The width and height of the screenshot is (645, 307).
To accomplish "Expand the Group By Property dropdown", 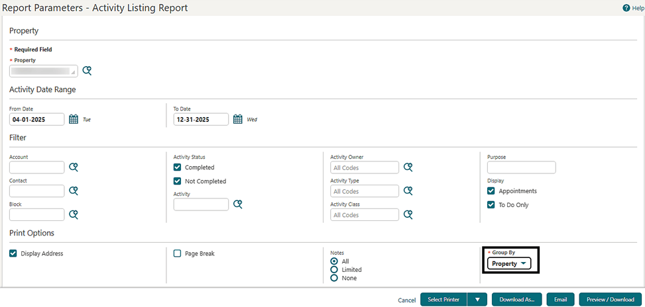I will (509, 264).
